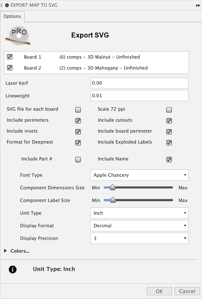Open the Display Format dropdown
This screenshot has height=299, width=202.
point(140,225)
